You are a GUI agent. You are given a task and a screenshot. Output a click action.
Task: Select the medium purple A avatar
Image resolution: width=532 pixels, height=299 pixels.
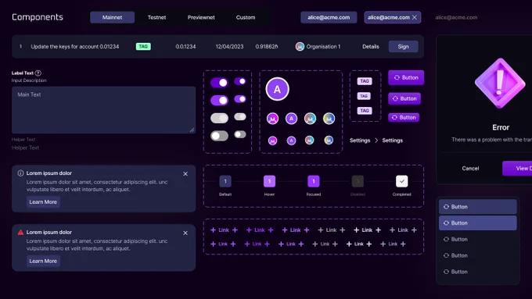(291, 119)
